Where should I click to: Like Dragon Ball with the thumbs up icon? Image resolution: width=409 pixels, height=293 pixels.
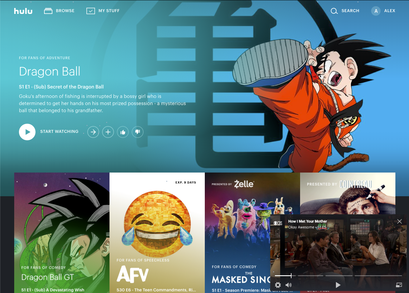123,132
